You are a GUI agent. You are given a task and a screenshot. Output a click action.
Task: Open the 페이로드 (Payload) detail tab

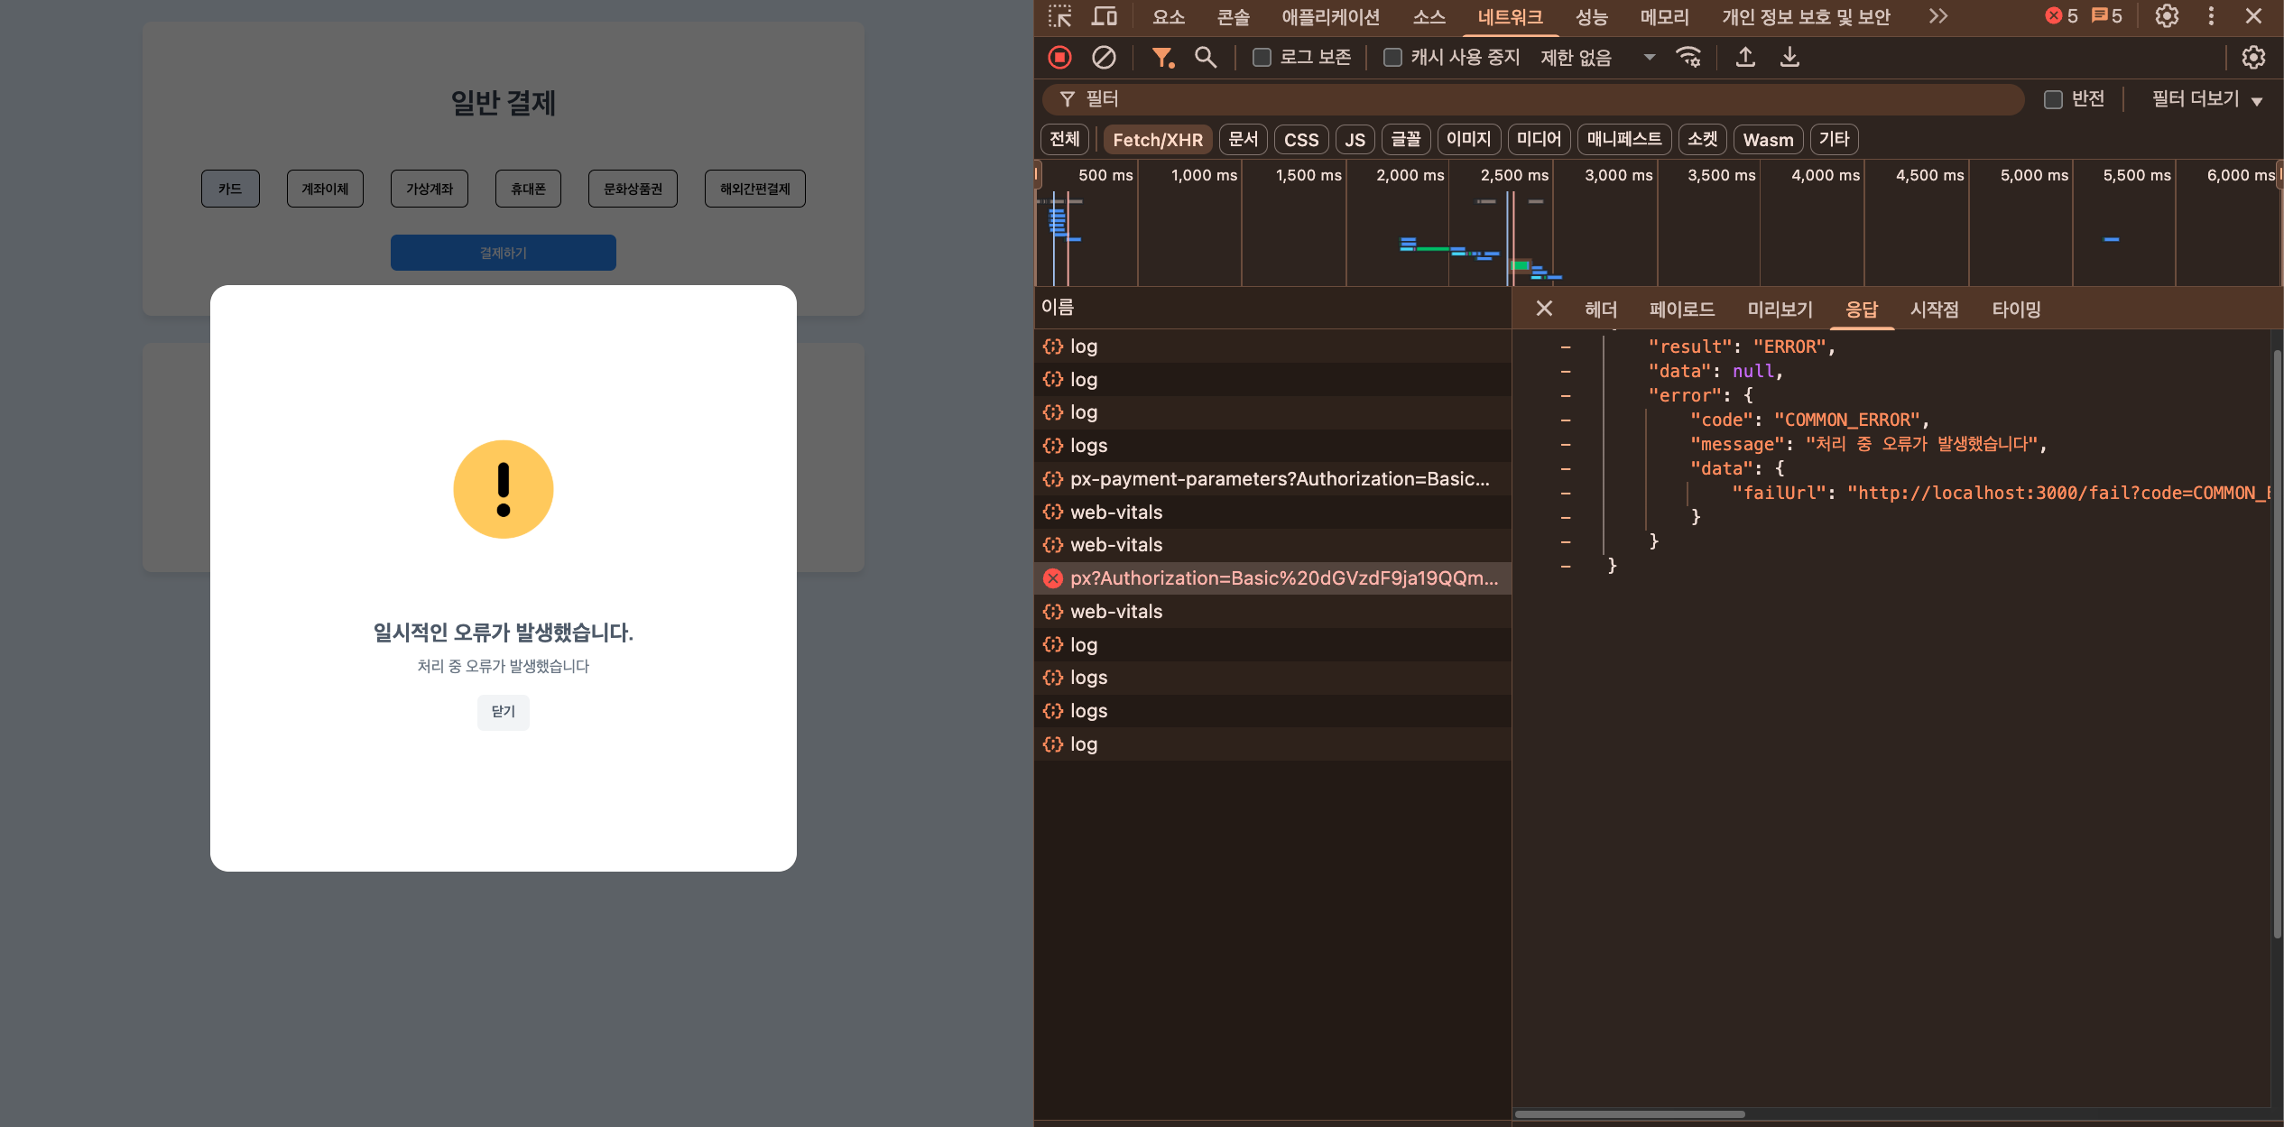[x=1682, y=309]
